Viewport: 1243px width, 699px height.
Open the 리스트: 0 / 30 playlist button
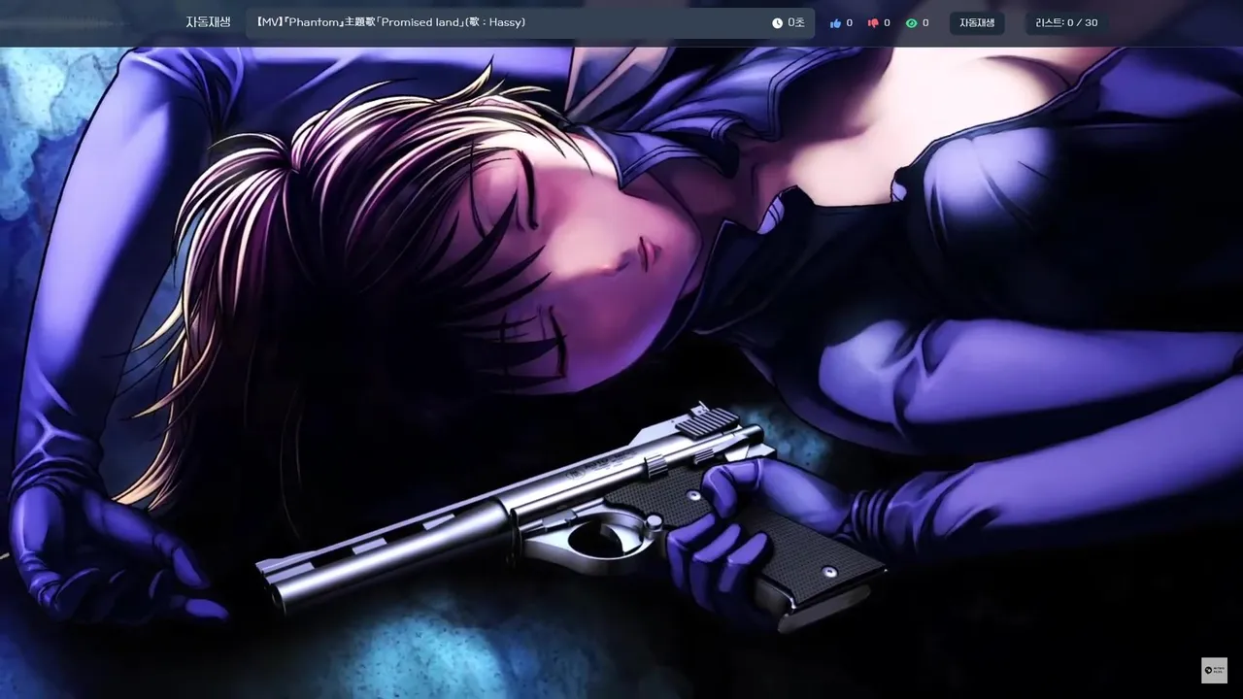coord(1066,22)
